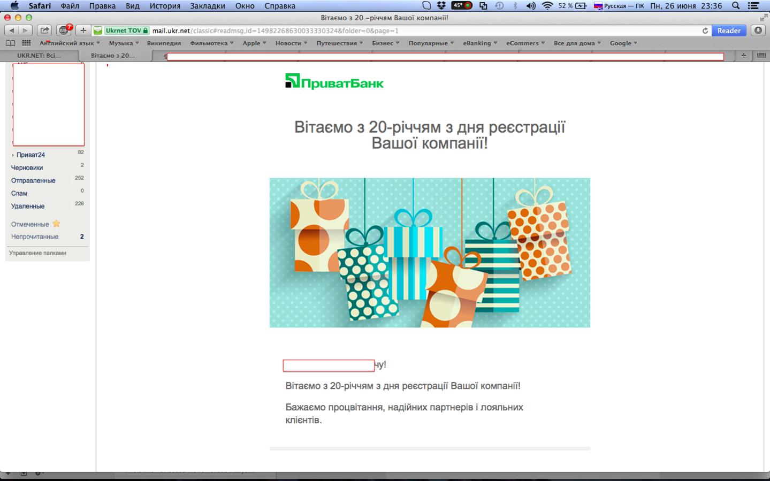The width and height of the screenshot is (770, 481).
Task: Toggle the star next to Отмеченные
Action: 56,224
